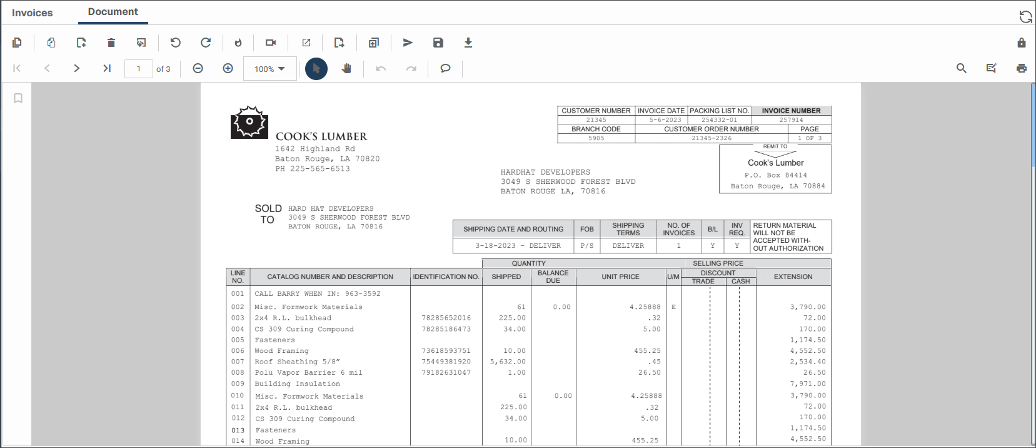Click the CALL BARRY WHEN IN: 963-3592 line
The image size is (1036, 448).
318,293
